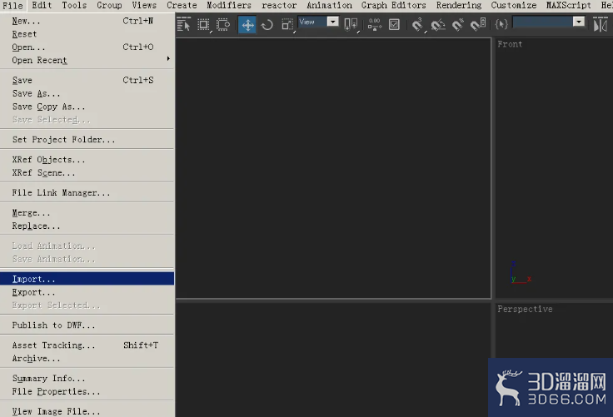613x417 pixels.
Task: Toggle the Spinner Snap magnet icon
Action: pos(478,25)
